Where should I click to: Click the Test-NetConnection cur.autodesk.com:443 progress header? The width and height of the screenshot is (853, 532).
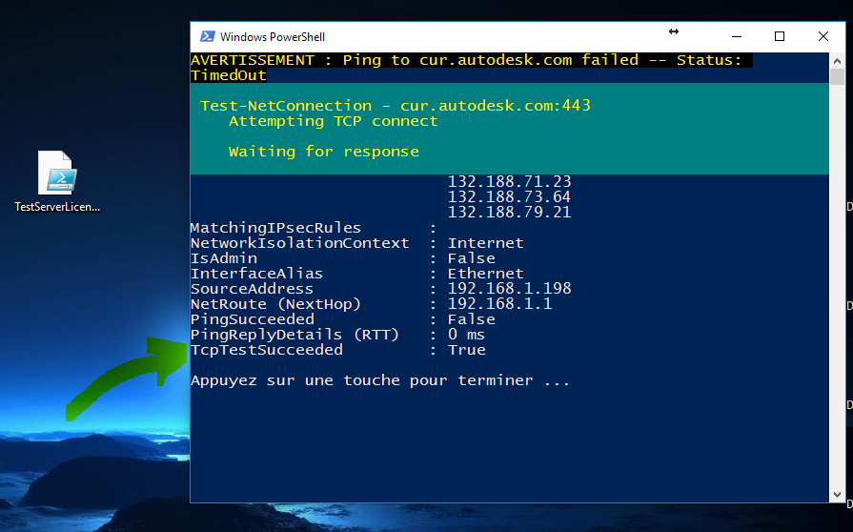pyautogui.click(x=395, y=106)
